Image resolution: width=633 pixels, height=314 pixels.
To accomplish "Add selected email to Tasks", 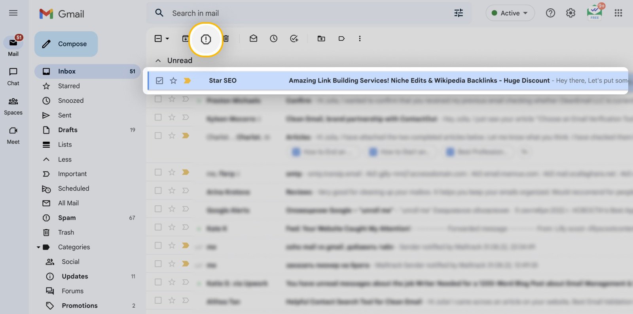I will pyautogui.click(x=294, y=39).
